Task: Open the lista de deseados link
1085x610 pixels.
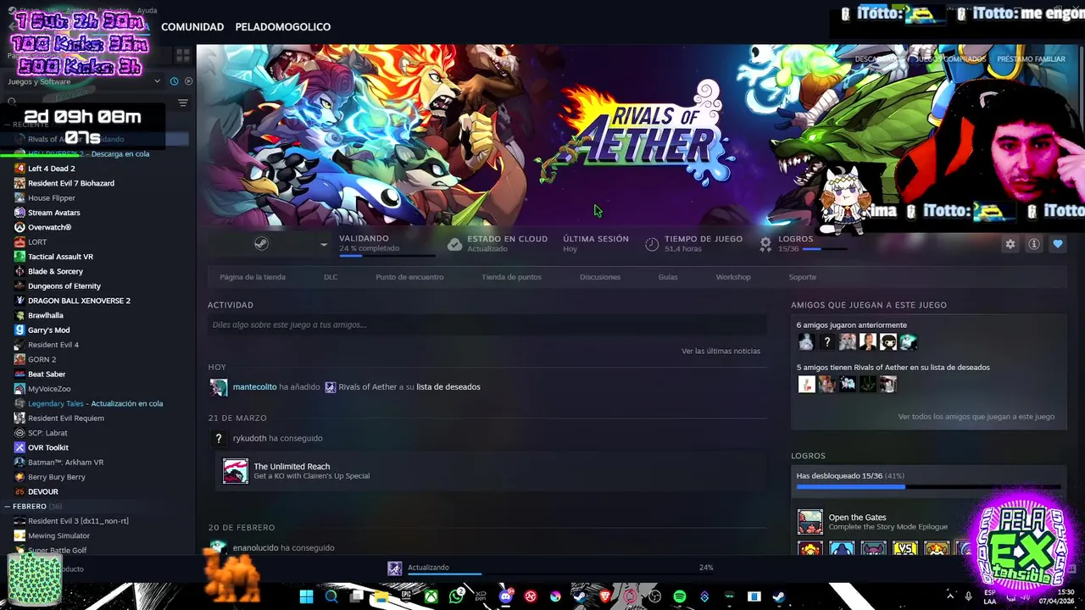Action: pyautogui.click(x=448, y=386)
